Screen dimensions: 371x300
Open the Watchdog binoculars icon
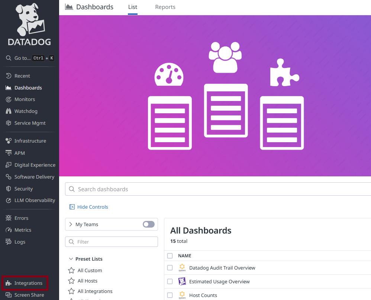(x=9, y=111)
